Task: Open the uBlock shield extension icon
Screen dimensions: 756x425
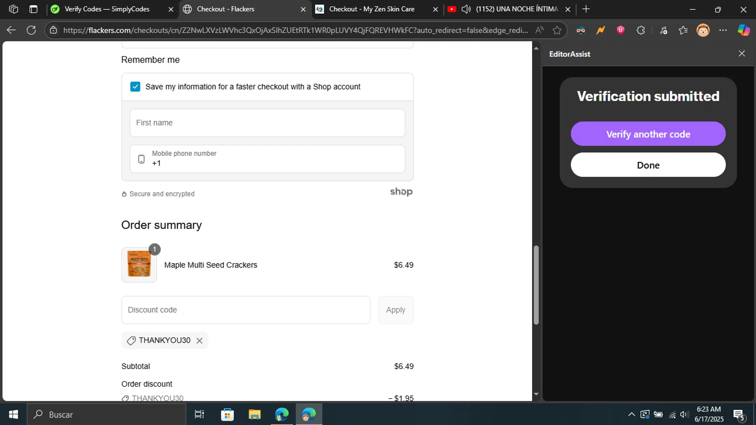Action: click(620, 30)
